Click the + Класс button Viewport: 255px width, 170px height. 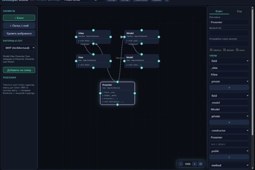[x=19, y=18]
